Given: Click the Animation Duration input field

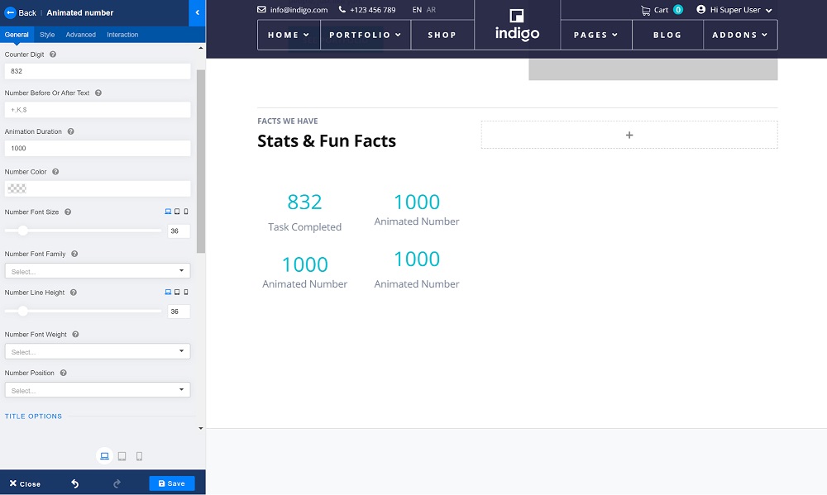Looking at the screenshot, I should tap(98, 148).
